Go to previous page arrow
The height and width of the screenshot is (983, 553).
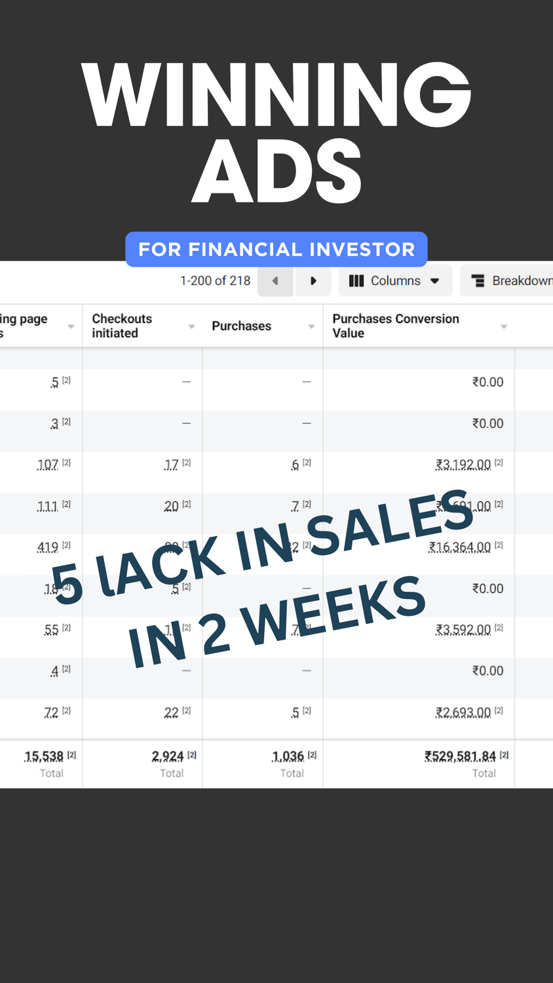tap(275, 280)
